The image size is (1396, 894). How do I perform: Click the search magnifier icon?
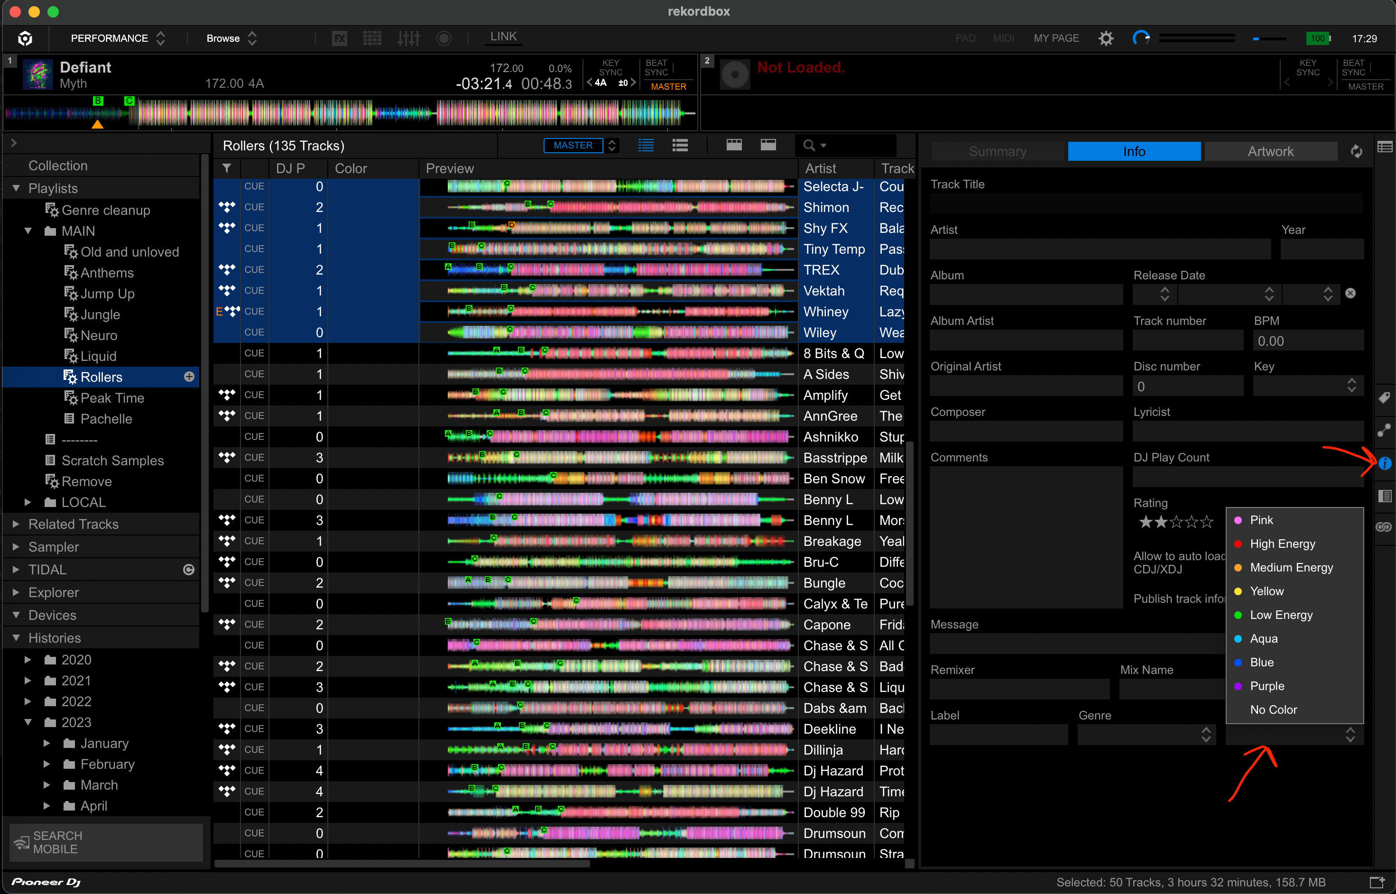(809, 145)
